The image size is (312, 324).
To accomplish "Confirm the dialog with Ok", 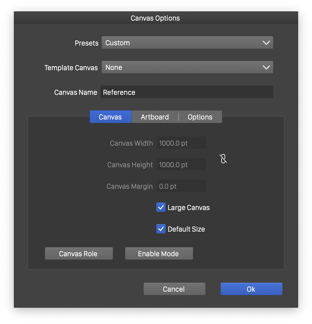I will click(251, 289).
